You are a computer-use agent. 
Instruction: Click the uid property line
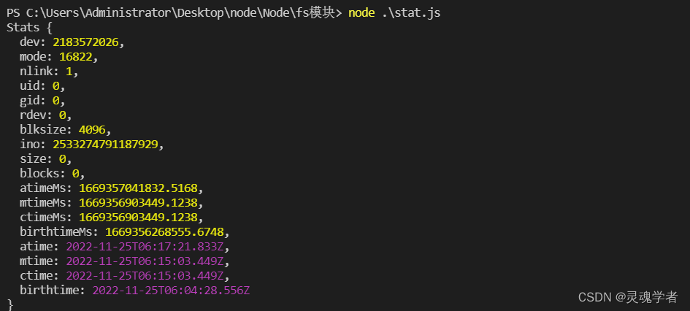(39, 86)
